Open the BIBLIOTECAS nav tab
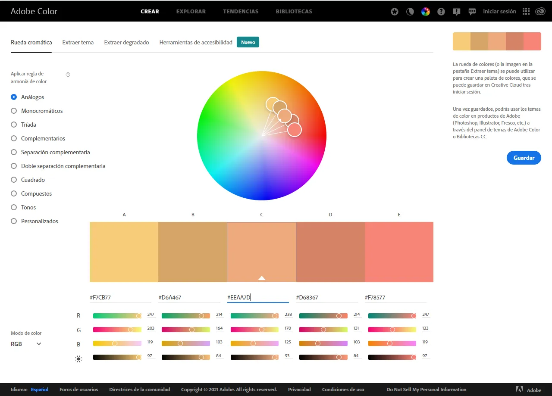Screen dimensions: 552x396 pos(294,12)
